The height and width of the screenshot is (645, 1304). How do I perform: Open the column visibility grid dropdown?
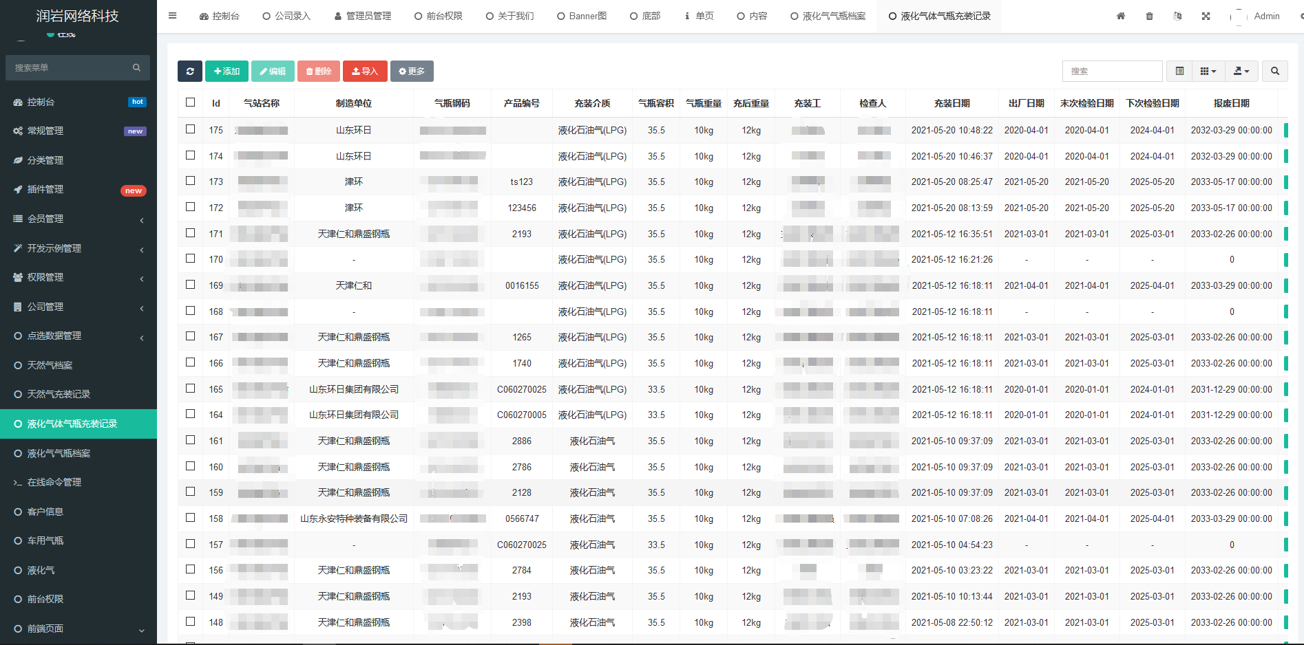click(1208, 72)
